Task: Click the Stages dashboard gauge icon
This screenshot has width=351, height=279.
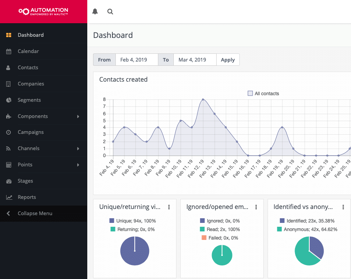Action: coord(9,181)
